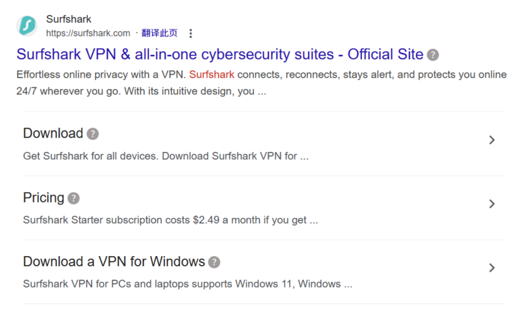The image size is (511, 310).
Task: Open the Download sitelink heading
Action: pyautogui.click(x=53, y=133)
